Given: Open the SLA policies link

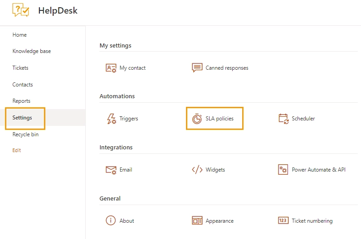Looking at the screenshot, I should pyautogui.click(x=220, y=119).
